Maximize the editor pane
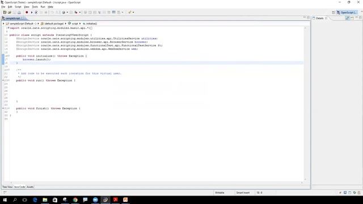Image resolution: width=363 pixels, height=204 pixels. [308, 18]
